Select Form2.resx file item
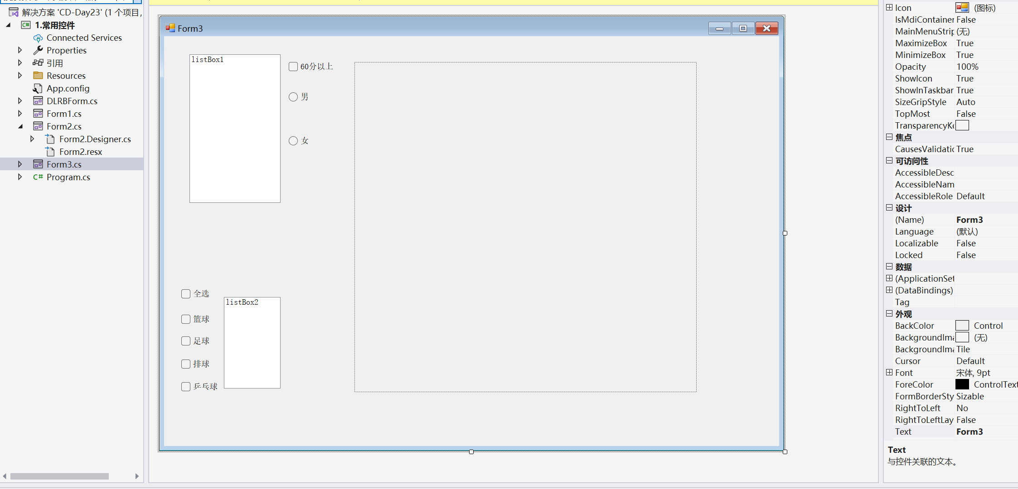The width and height of the screenshot is (1018, 489). (x=81, y=152)
